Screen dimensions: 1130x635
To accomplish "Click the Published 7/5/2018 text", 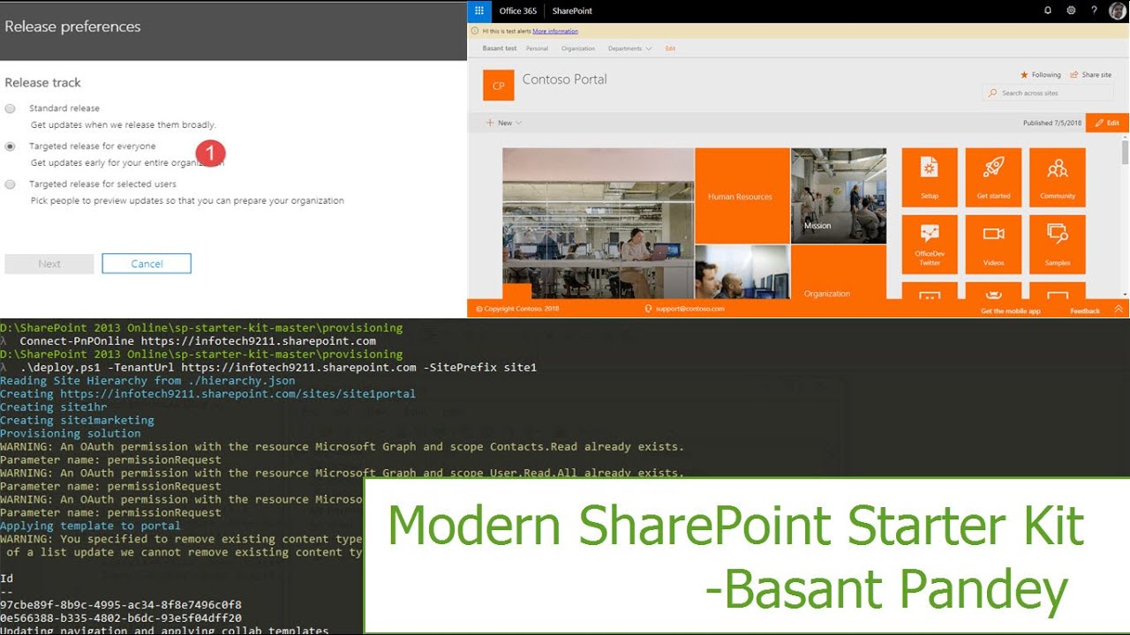I will point(1051,123).
